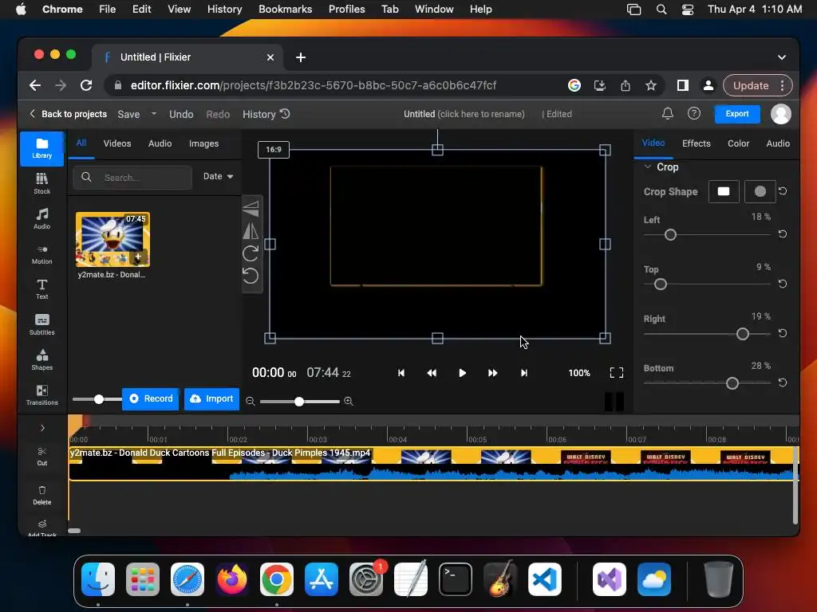Open the help question mark
The width and height of the screenshot is (817, 612).
[693, 113]
